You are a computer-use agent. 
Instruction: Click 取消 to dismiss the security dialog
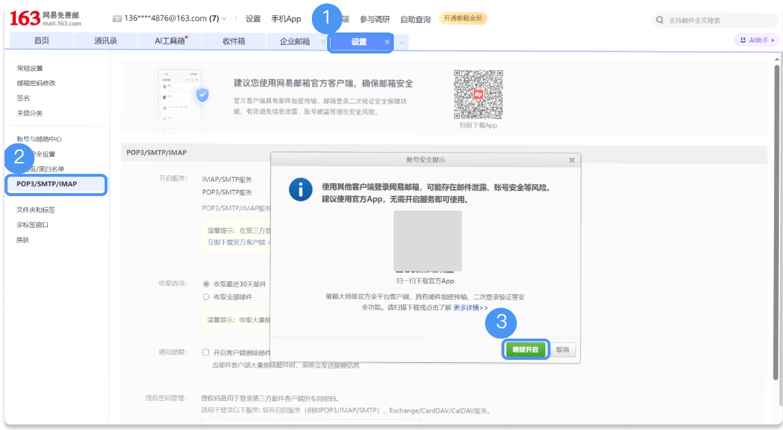click(563, 349)
